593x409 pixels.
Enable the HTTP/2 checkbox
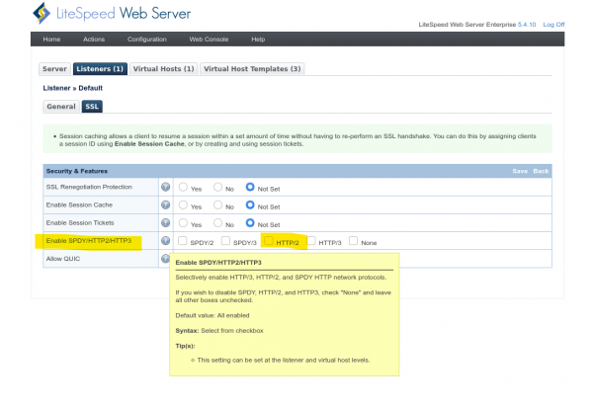[x=269, y=241]
